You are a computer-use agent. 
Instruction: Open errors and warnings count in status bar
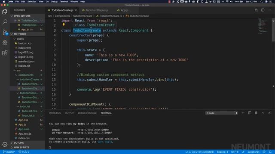(24, 152)
